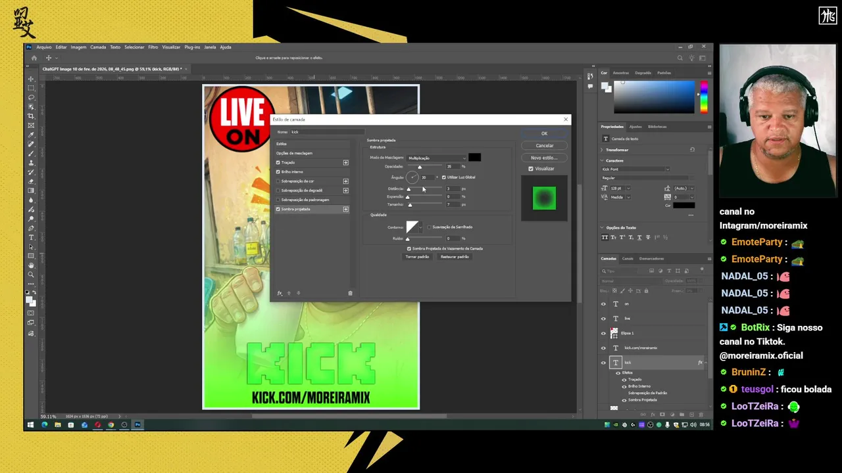Image resolution: width=842 pixels, height=473 pixels.
Task: Click the fx badge on kick layer
Action: point(700,363)
